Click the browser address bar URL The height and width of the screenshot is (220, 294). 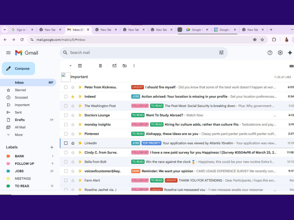tap(61, 40)
